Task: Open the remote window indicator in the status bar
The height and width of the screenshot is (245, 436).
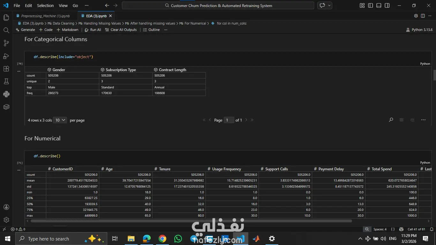Action: (4, 229)
